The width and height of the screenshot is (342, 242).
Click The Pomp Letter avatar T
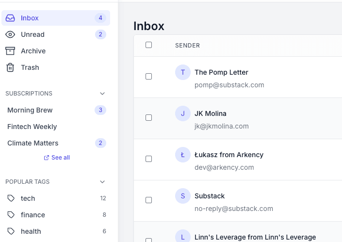tap(183, 72)
